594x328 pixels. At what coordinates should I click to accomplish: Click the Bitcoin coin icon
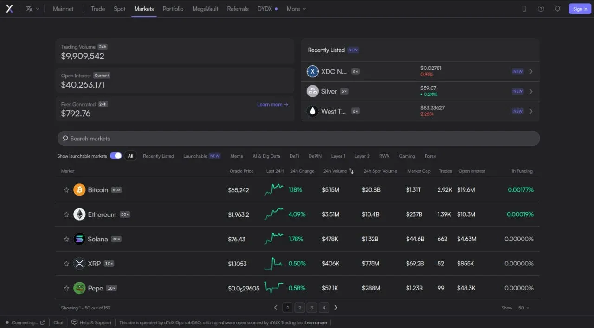coord(79,190)
